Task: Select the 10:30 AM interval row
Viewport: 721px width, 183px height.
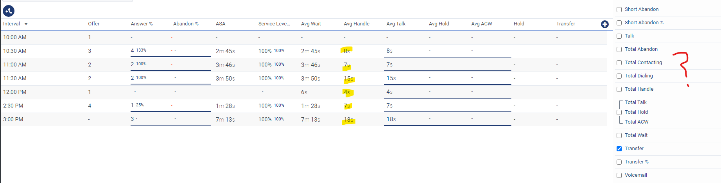Action: coord(15,51)
